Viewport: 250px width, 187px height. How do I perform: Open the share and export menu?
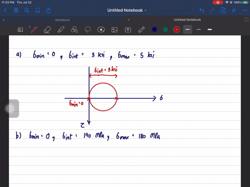(x=48, y=10)
